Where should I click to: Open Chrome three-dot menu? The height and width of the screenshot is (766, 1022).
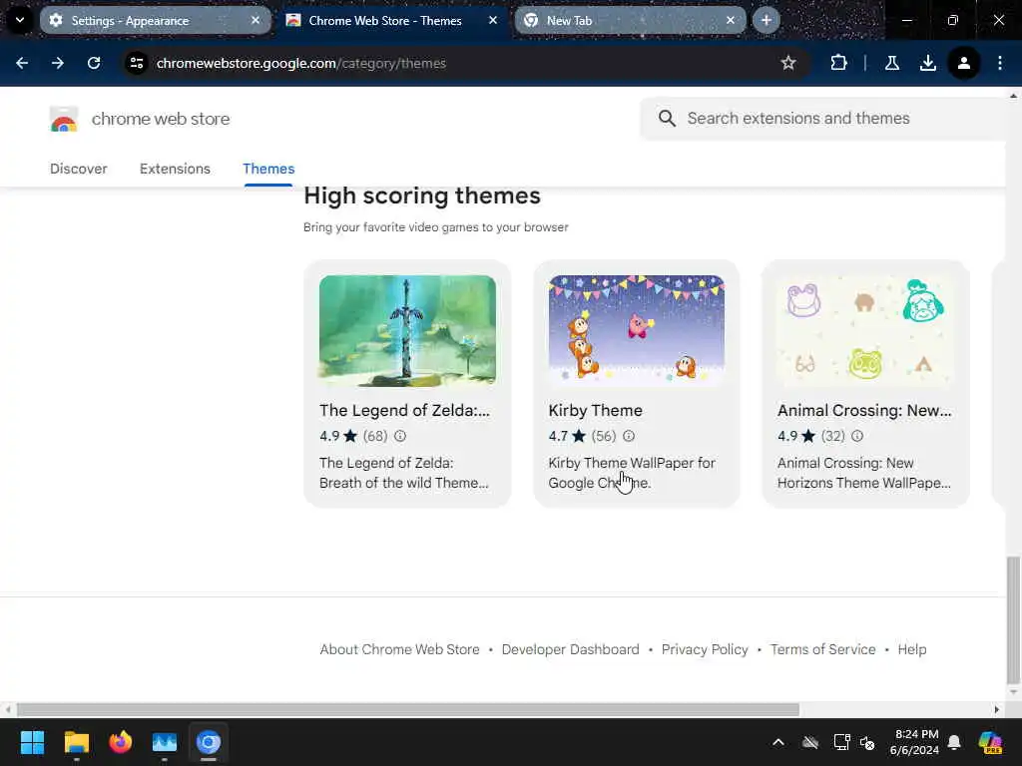(x=1000, y=63)
